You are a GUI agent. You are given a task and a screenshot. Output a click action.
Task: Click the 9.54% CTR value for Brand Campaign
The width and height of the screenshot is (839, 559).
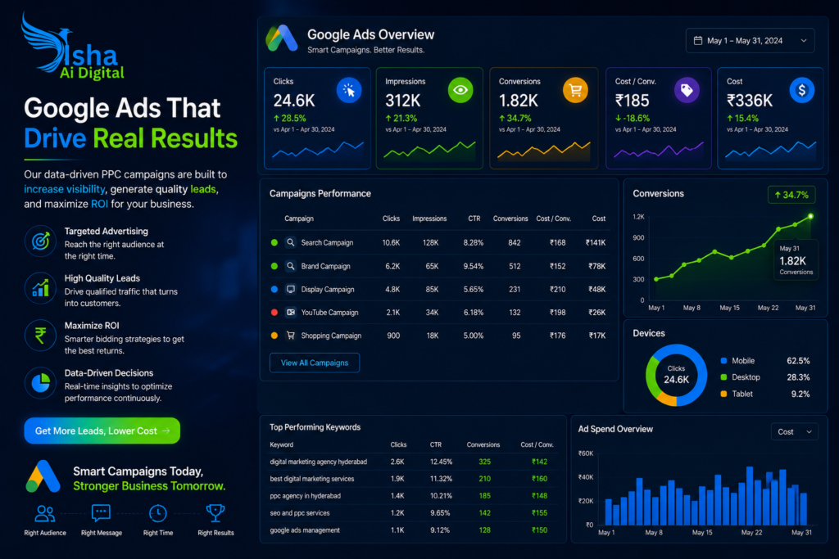coord(473,266)
